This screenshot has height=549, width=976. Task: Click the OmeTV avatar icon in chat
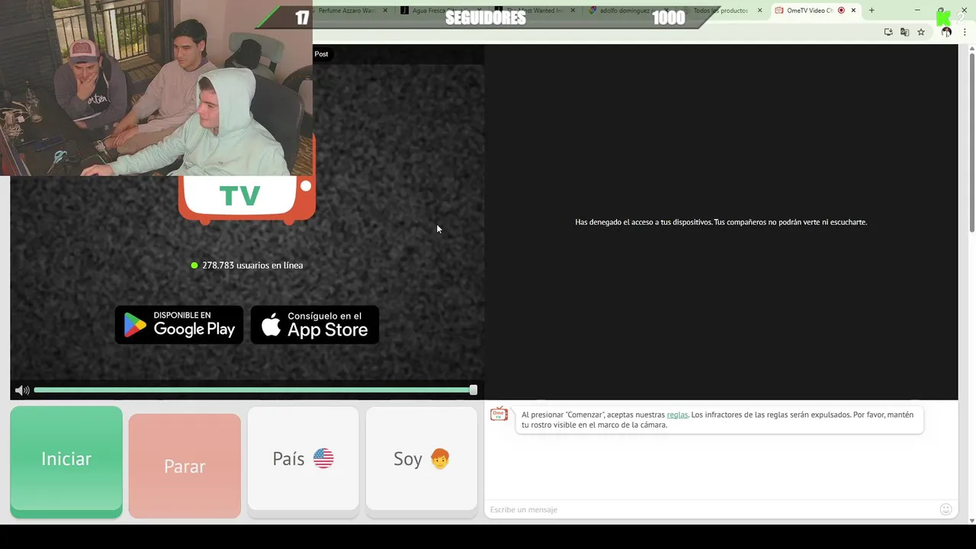pyautogui.click(x=499, y=414)
